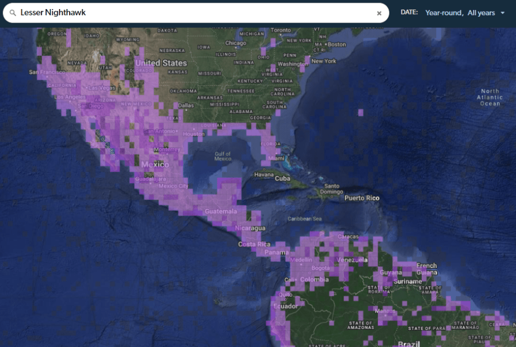Click the Caribbean Sea label

(x=304, y=219)
